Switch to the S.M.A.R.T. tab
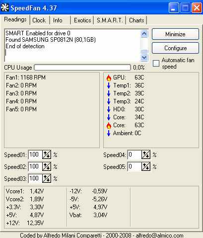 point(110,20)
